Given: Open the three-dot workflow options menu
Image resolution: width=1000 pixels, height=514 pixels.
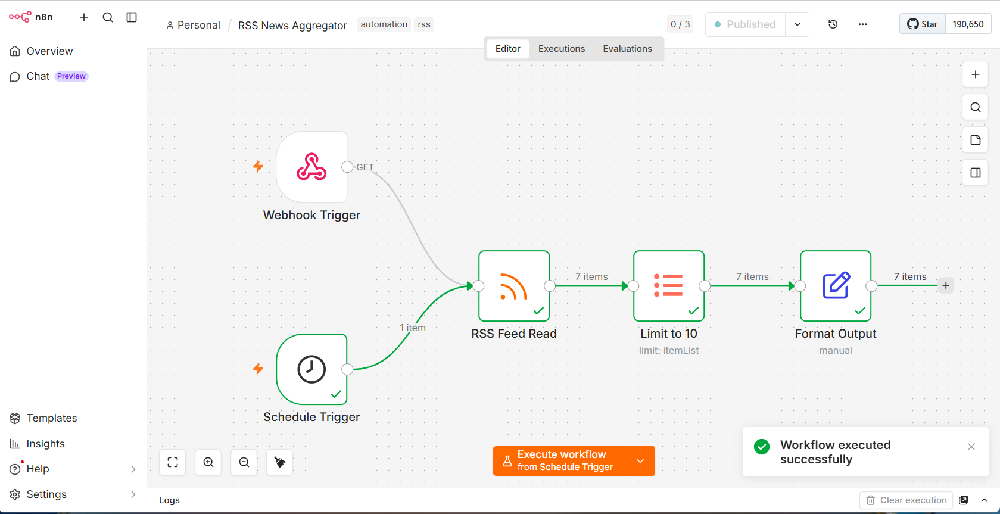Looking at the screenshot, I should pos(863,24).
